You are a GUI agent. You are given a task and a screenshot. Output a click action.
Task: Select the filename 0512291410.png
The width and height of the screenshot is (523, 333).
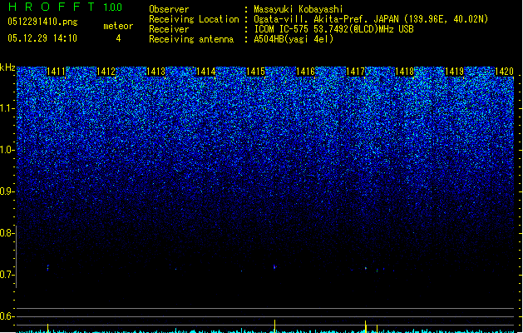click(42, 22)
